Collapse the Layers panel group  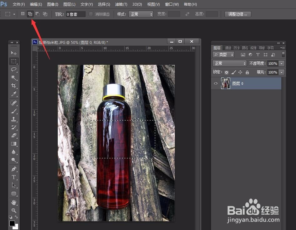tap(278, 43)
